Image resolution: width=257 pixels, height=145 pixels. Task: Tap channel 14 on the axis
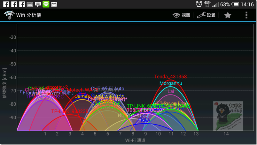(x=226, y=134)
